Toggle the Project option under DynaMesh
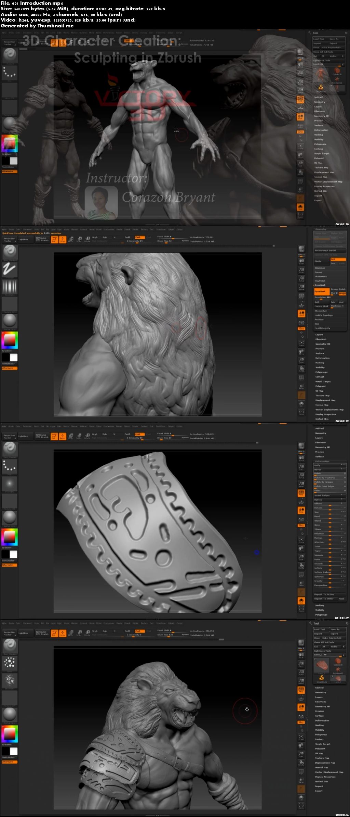350x817 pixels. 342,293
